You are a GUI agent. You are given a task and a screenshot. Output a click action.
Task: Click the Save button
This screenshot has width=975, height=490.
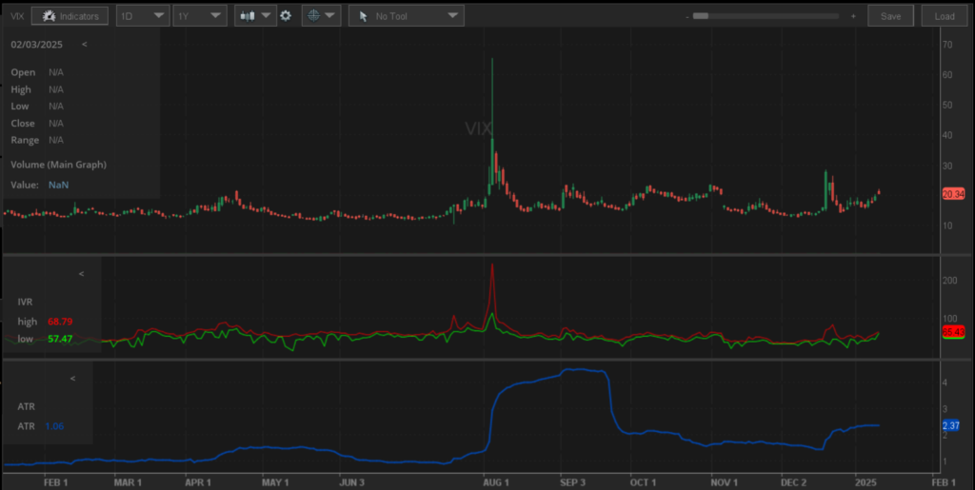pyautogui.click(x=890, y=16)
